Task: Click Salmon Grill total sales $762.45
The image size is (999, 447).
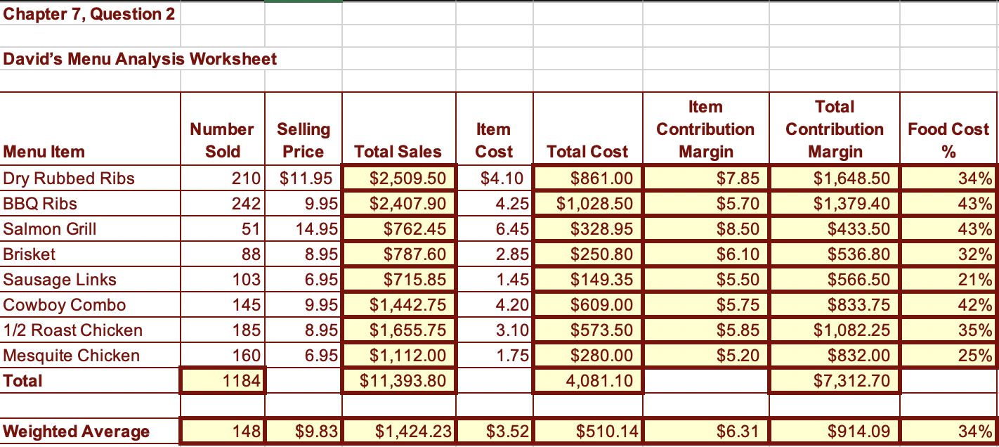Action: [399, 228]
